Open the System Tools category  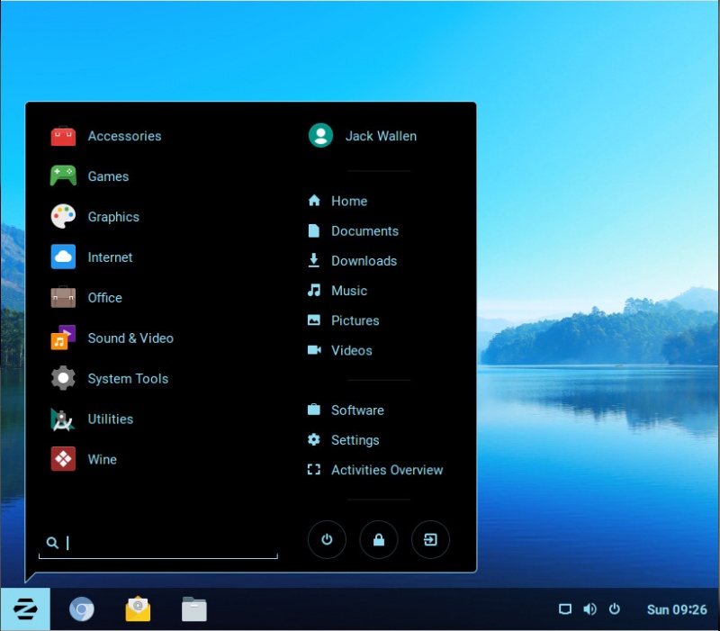point(128,379)
